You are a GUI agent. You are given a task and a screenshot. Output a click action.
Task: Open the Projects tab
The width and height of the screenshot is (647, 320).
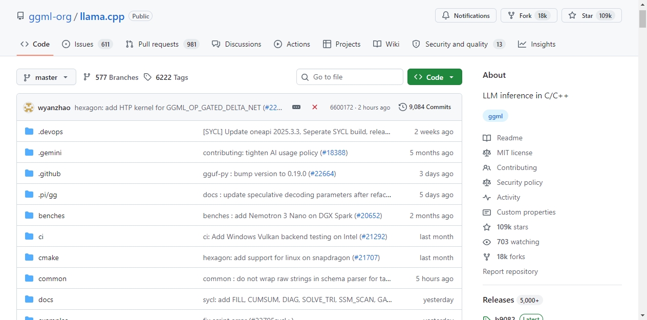(x=341, y=44)
